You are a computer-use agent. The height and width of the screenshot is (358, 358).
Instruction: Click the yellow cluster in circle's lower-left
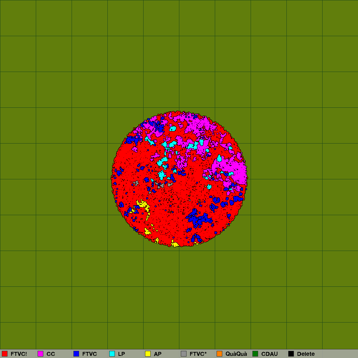coord(142,205)
